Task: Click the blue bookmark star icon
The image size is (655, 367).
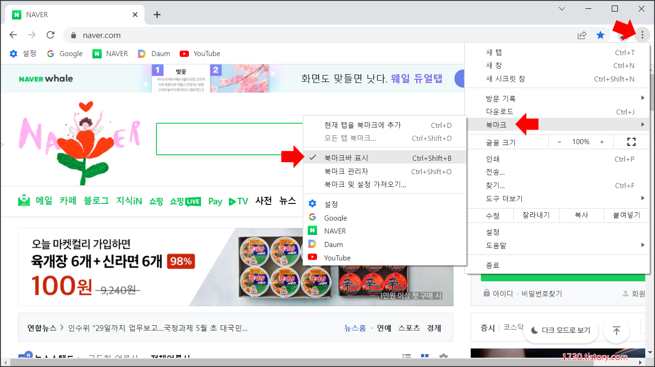Action: coord(601,35)
